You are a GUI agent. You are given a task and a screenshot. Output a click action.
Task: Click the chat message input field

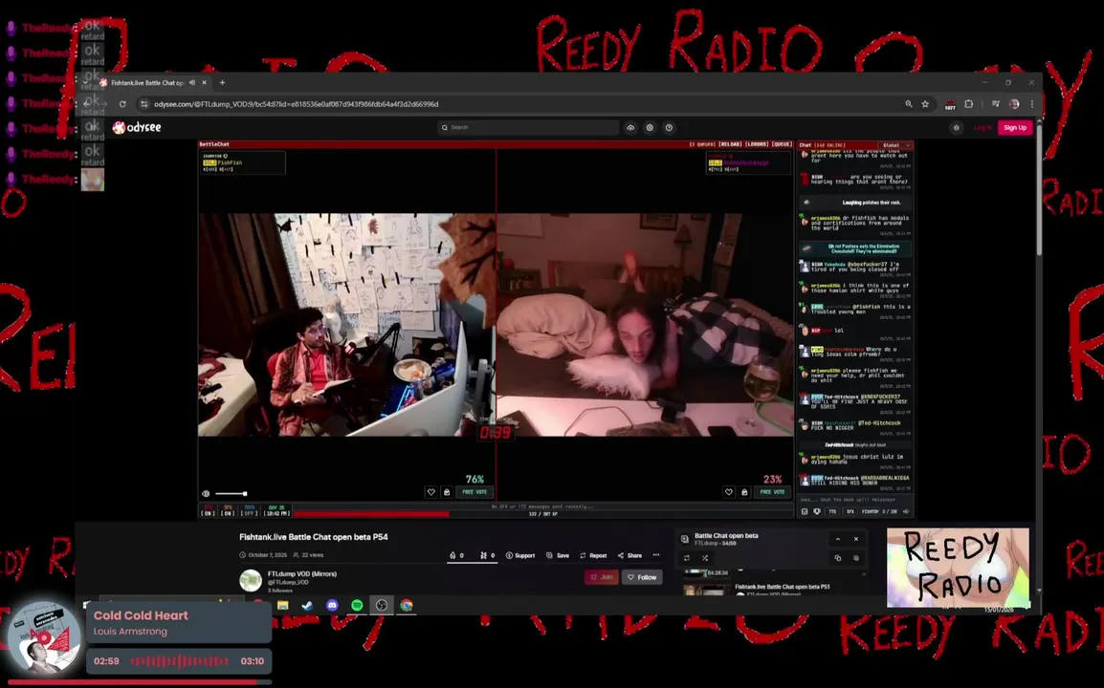[x=854, y=500]
